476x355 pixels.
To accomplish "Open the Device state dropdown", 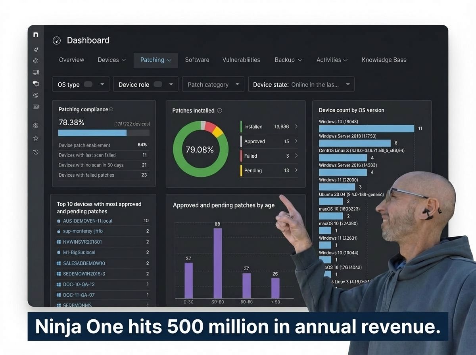I will point(301,84).
